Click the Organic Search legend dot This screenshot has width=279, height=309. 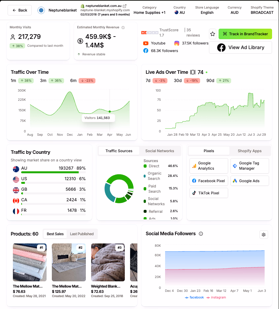pos(145,176)
